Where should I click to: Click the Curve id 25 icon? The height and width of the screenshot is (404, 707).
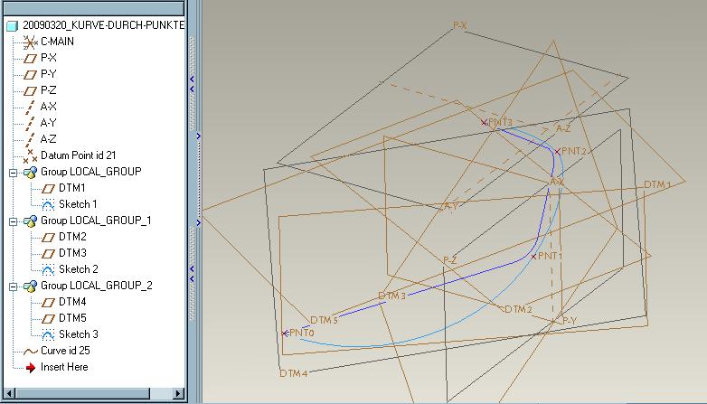[30, 351]
